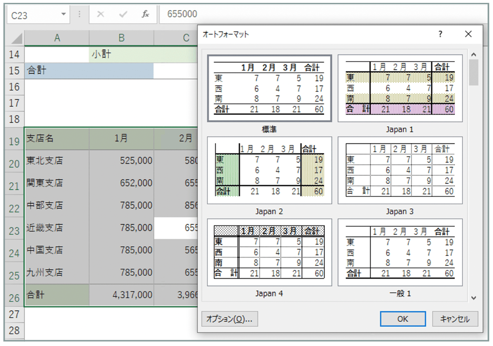Click the confirm entry checkmark icon

point(123,14)
